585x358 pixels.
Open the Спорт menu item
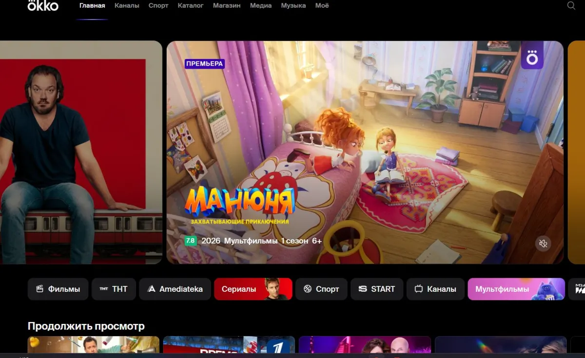coord(158,5)
